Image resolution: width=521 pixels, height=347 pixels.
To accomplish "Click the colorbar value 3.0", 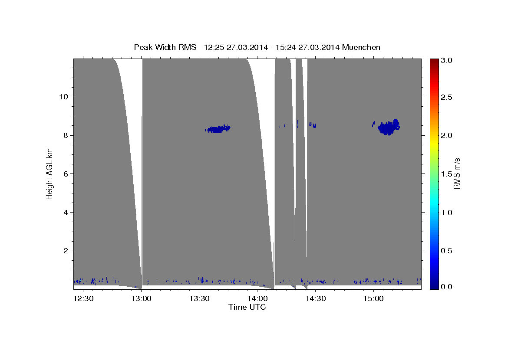I will pyautogui.click(x=447, y=60).
